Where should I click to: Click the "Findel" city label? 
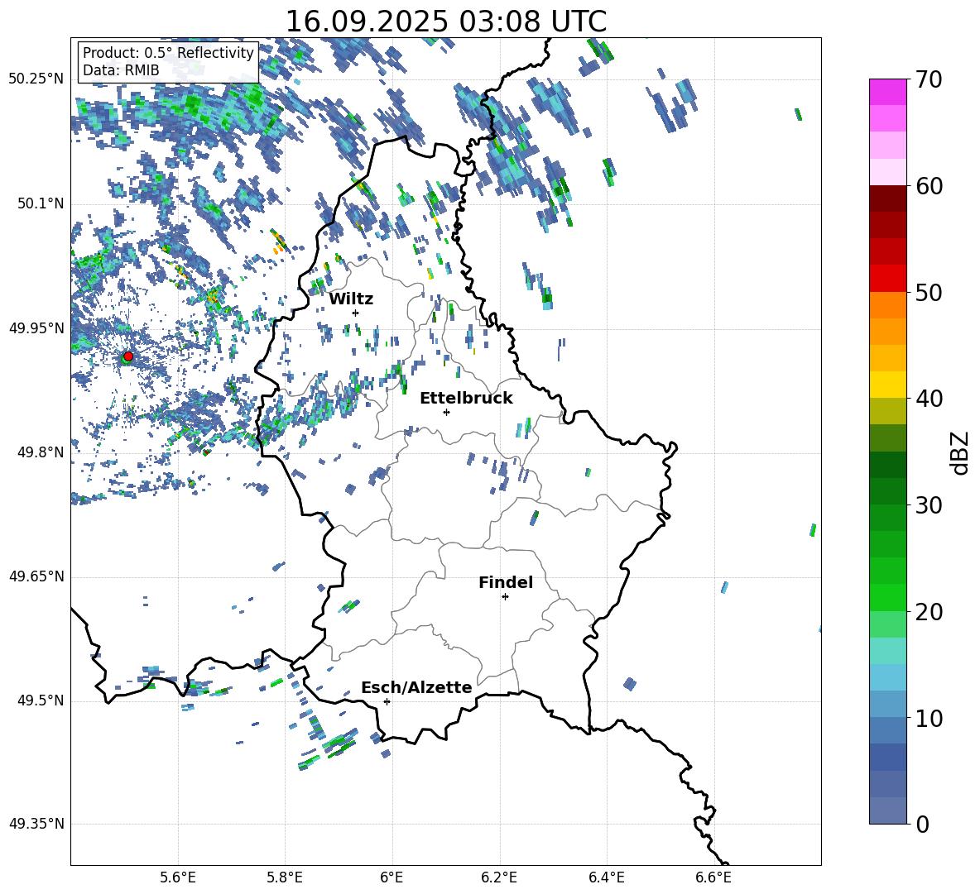506,582
